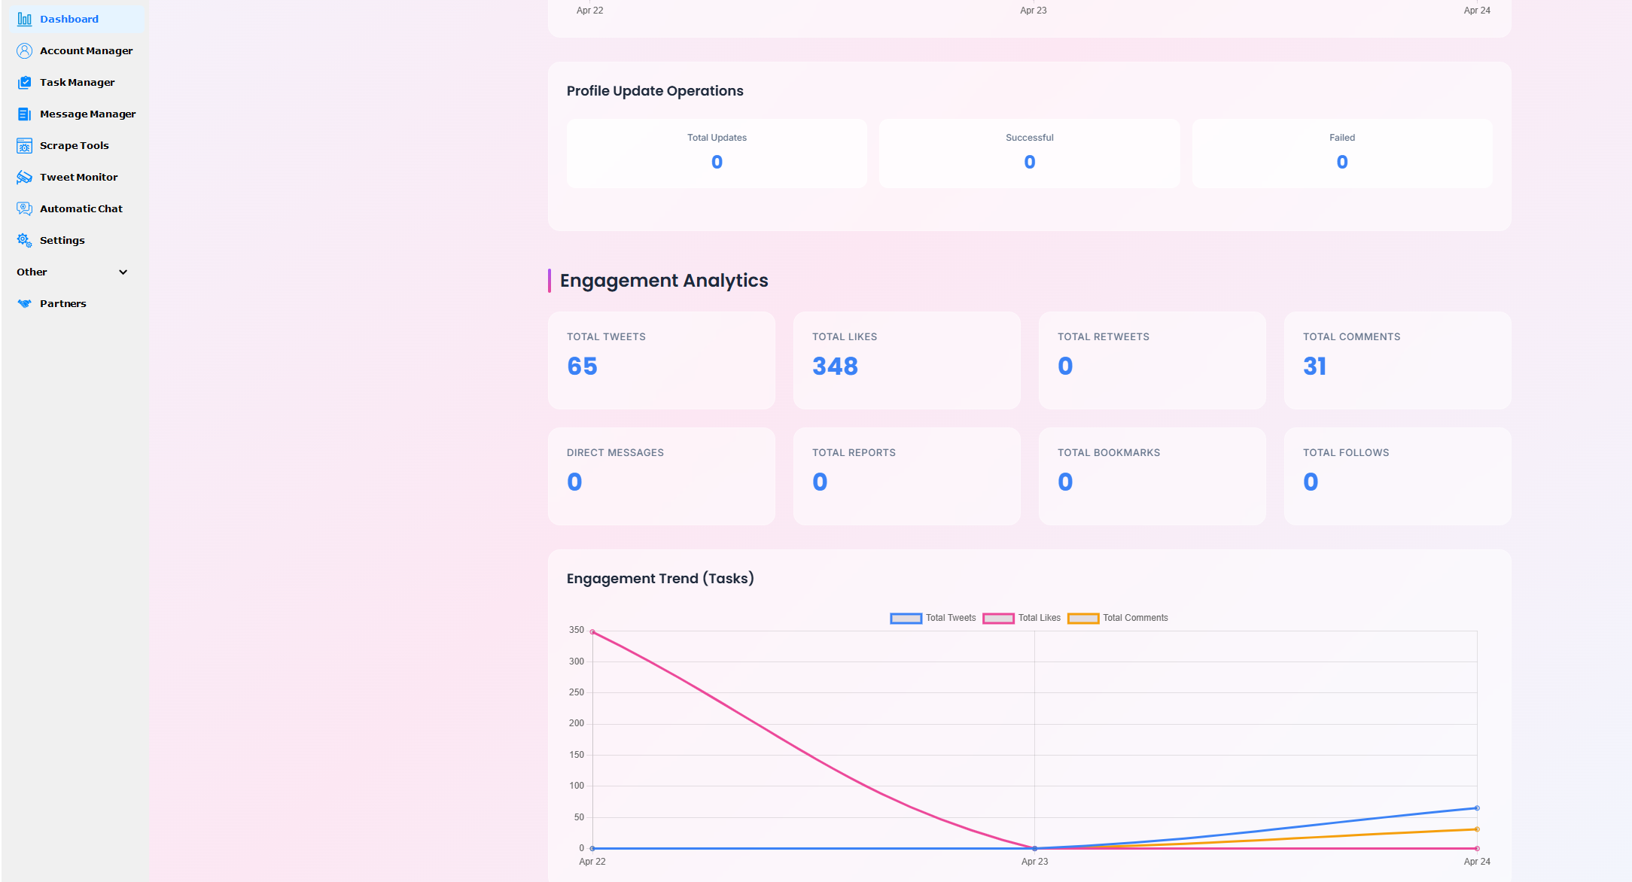Click the Tweet Monitor camera icon

click(x=24, y=177)
